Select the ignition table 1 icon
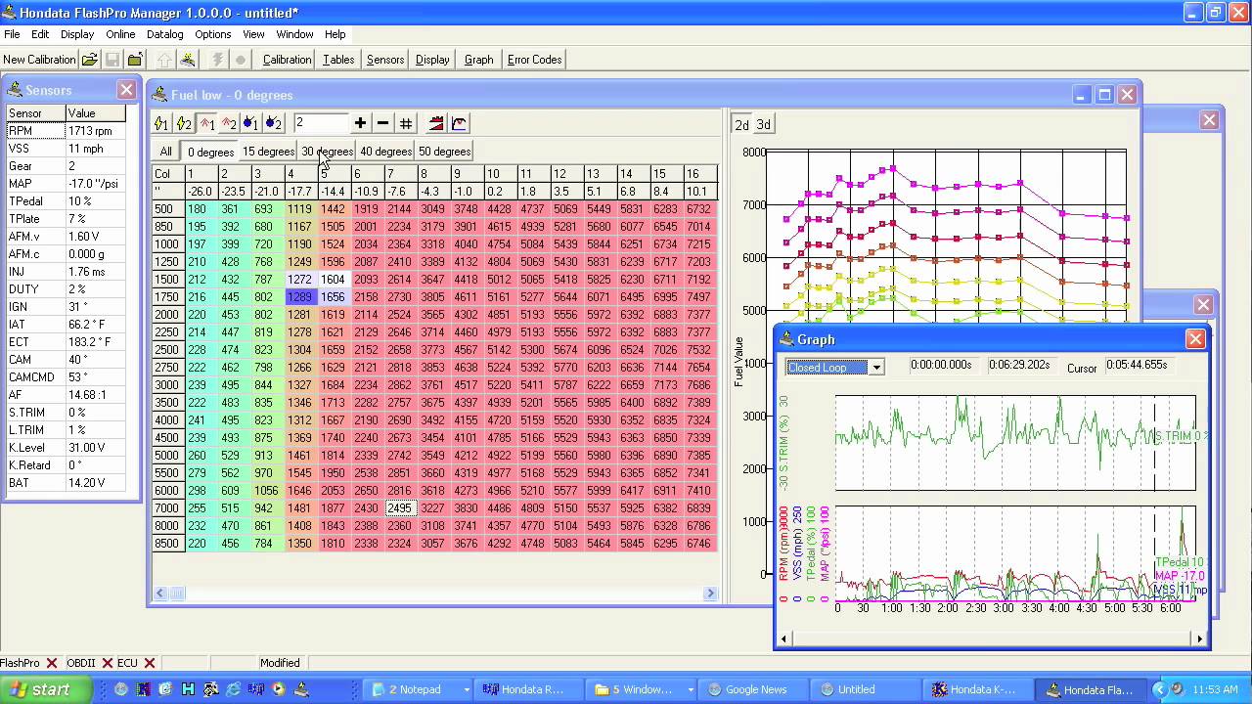The image size is (1252, 704). coord(161,123)
